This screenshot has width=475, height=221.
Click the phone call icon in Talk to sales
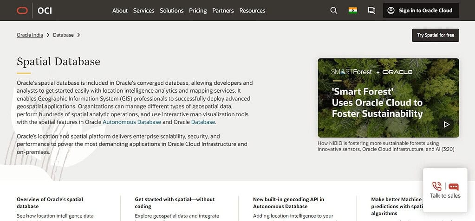pos(436,186)
